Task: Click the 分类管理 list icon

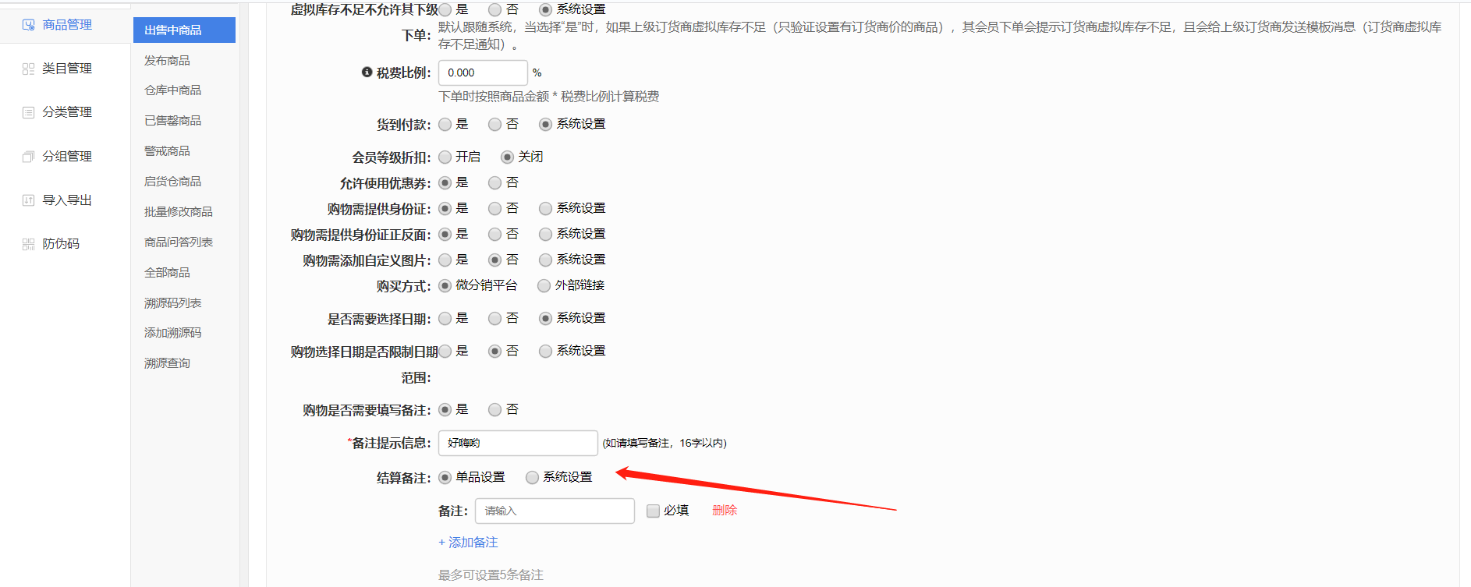Action: pos(29,112)
